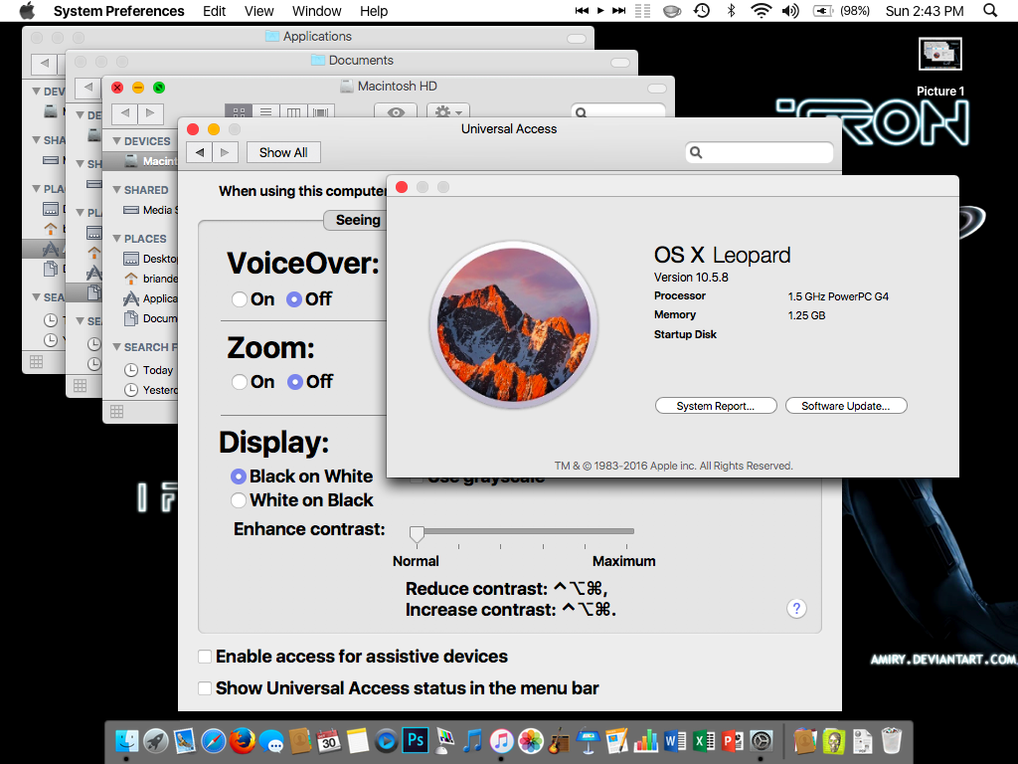Screen dimensions: 1018x764
Task: Collapse SEARCH FOR section in Macintosh HD sidebar
Action: coord(117,347)
